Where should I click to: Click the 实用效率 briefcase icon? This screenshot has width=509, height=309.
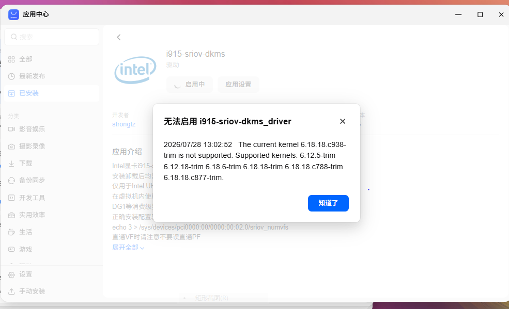click(11, 215)
